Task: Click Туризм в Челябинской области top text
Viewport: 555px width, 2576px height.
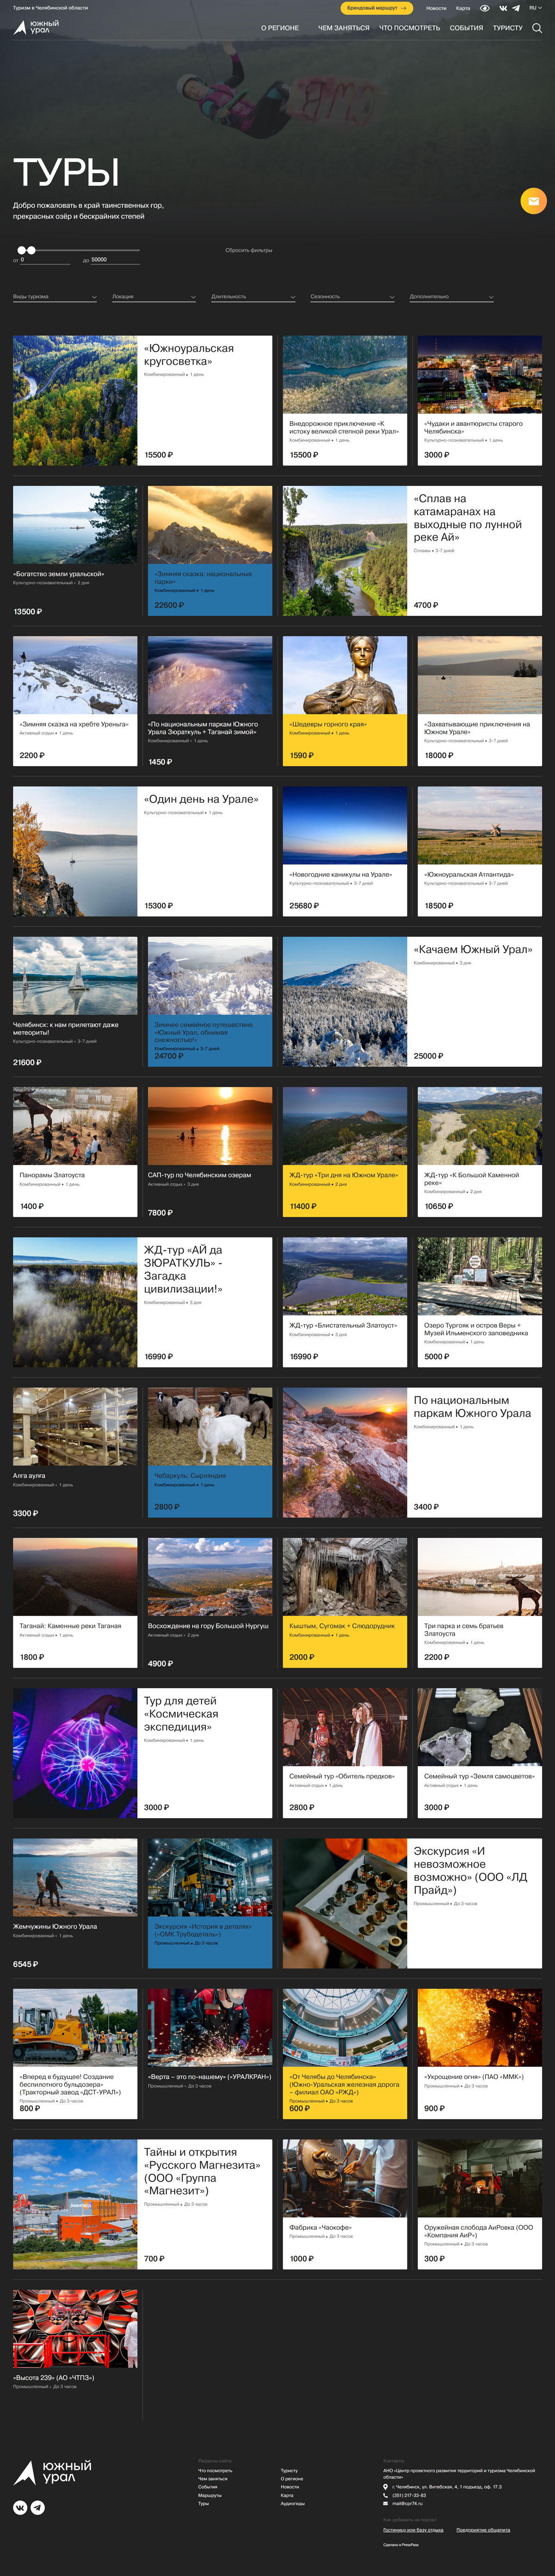Action: click(50, 8)
